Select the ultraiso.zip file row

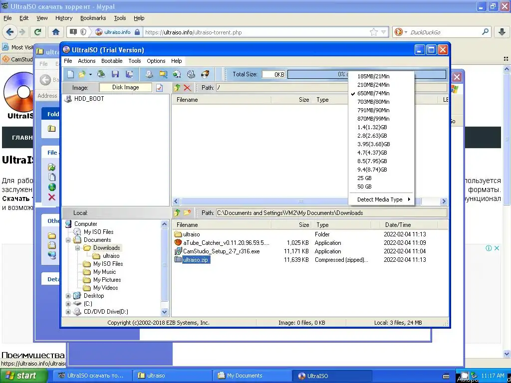(300, 260)
